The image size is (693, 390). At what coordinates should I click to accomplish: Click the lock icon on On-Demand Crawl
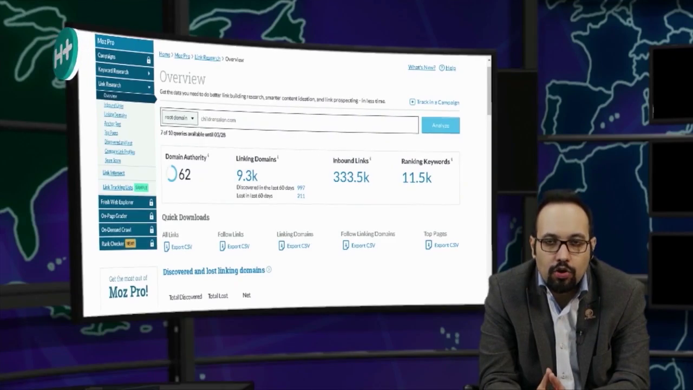152,230
